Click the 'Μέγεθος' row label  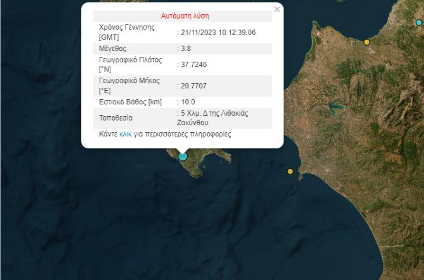113,49
